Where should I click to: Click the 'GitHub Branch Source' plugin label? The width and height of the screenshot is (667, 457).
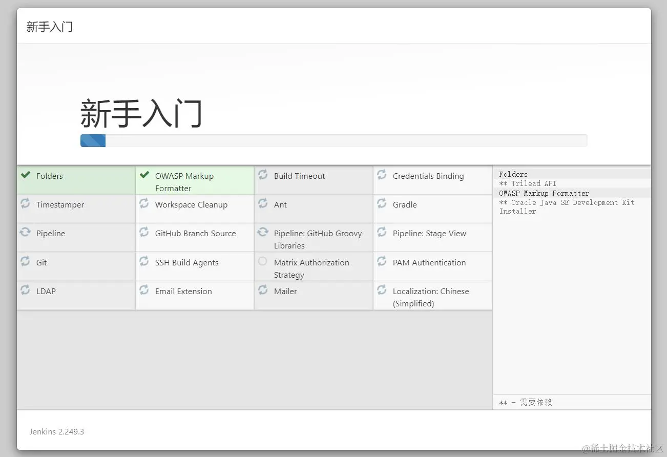point(196,233)
